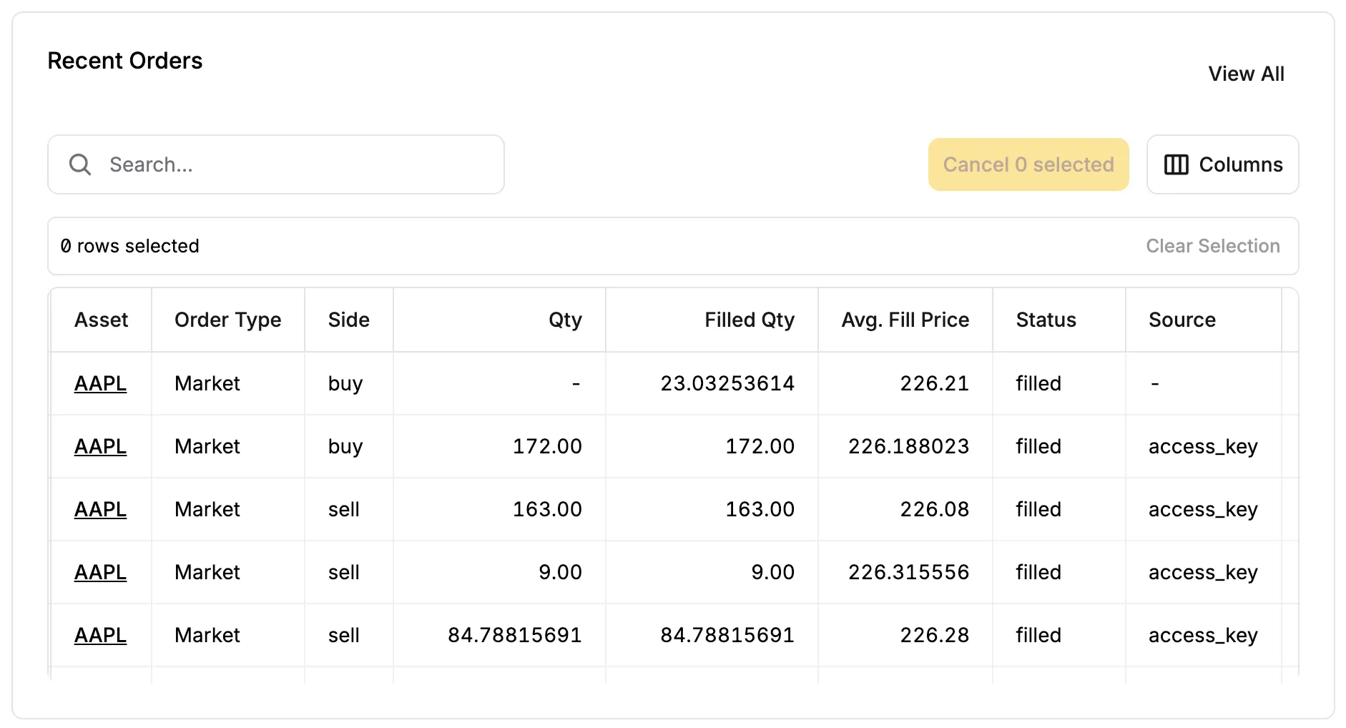The height and width of the screenshot is (728, 1346).
Task: Click the Columns layout icon
Action: tap(1176, 164)
